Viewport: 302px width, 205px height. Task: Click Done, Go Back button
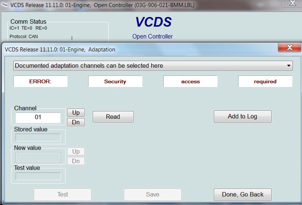pos(242,194)
